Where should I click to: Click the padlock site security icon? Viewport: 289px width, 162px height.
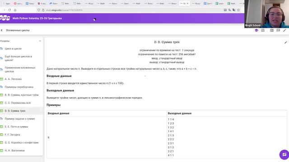click(43, 10)
